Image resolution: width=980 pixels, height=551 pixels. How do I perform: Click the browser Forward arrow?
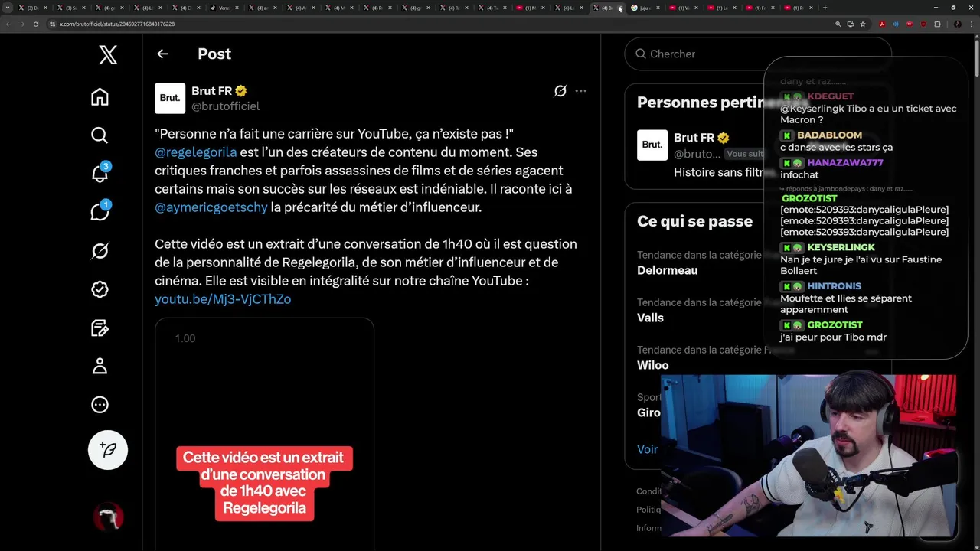click(x=22, y=24)
